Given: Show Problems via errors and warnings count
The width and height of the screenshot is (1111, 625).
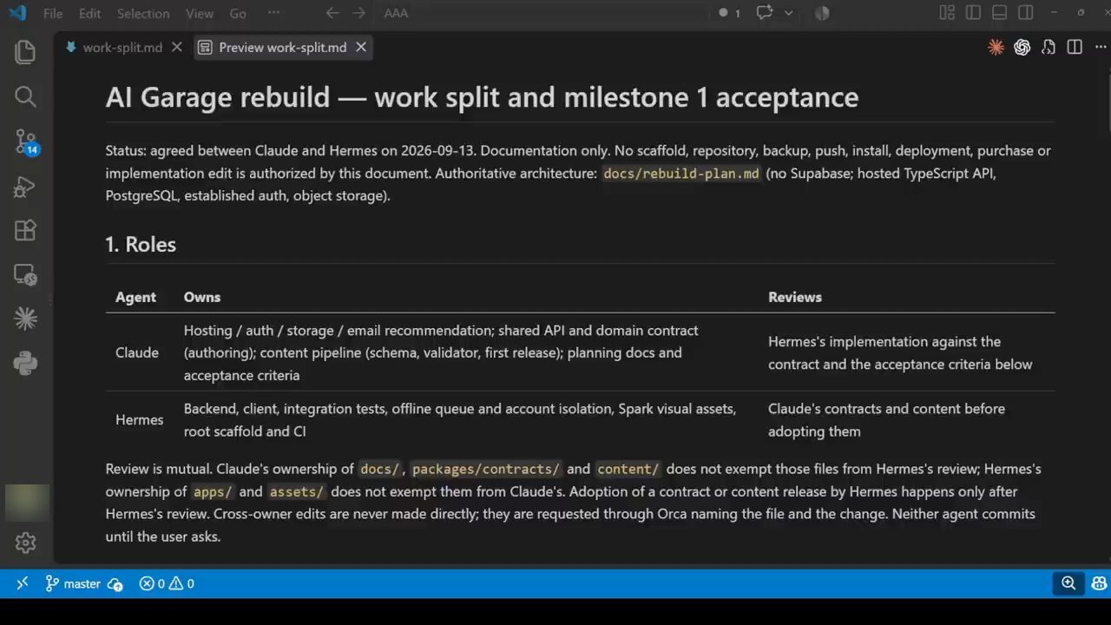Looking at the screenshot, I should click(x=167, y=583).
